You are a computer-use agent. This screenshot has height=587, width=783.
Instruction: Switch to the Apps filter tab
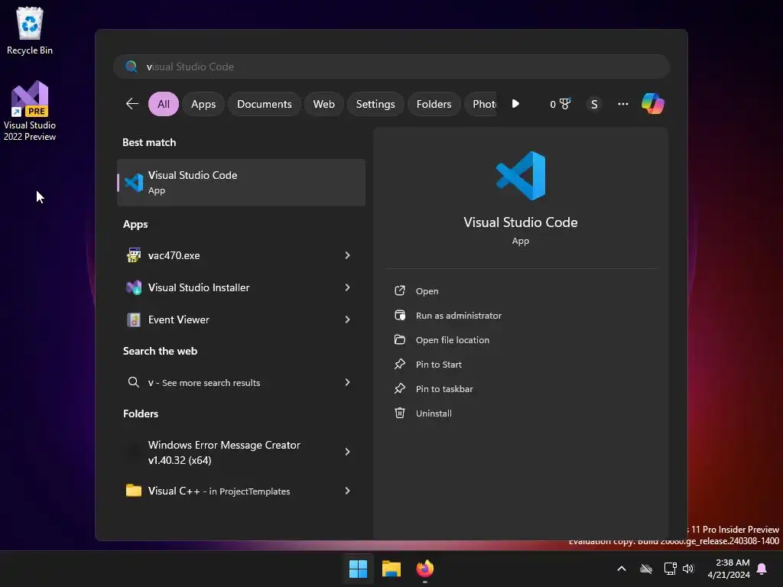pyautogui.click(x=203, y=104)
